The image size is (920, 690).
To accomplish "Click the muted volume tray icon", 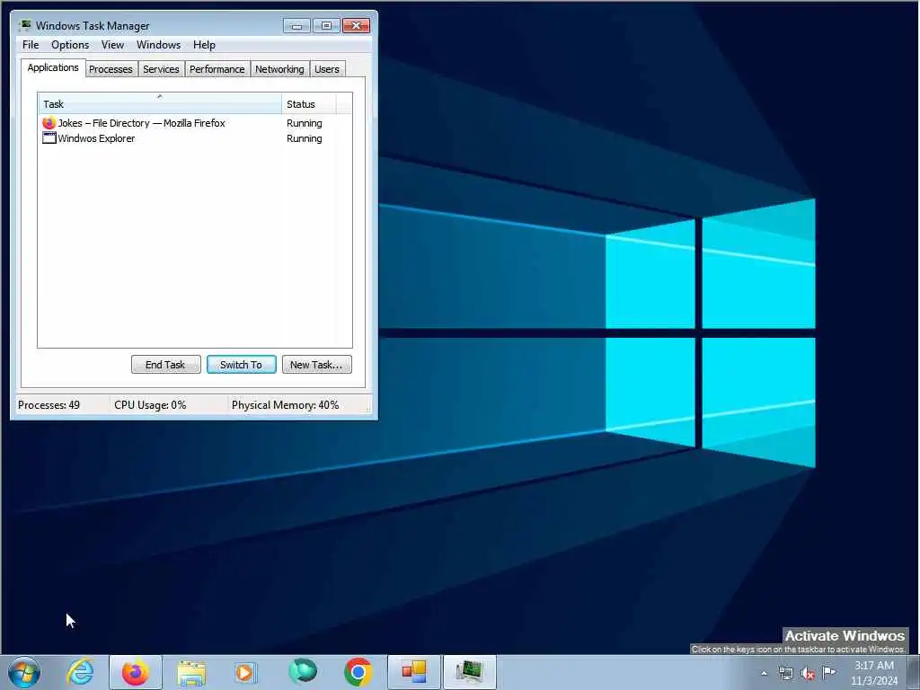I will (x=808, y=674).
